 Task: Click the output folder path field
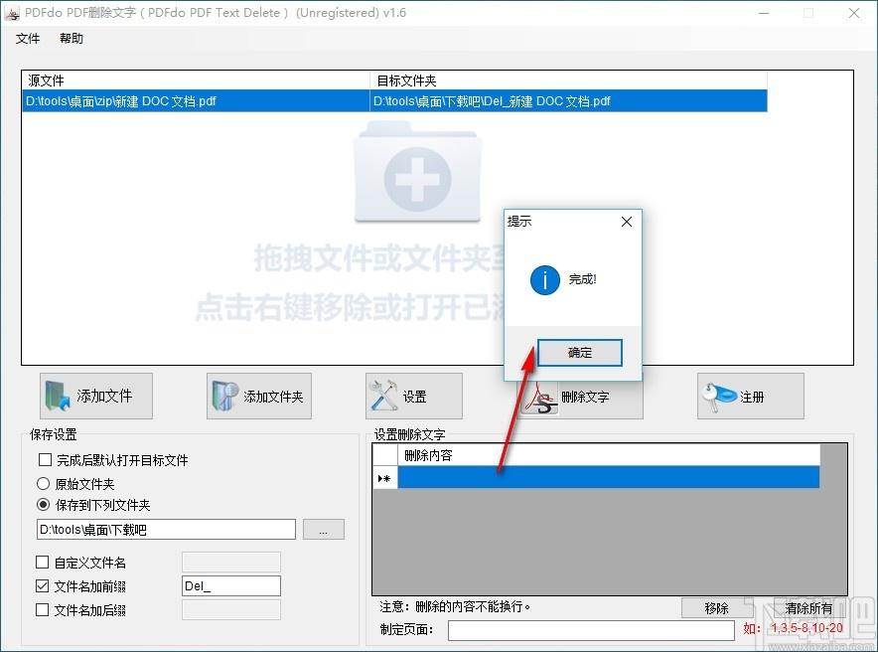click(x=166, y=530)
